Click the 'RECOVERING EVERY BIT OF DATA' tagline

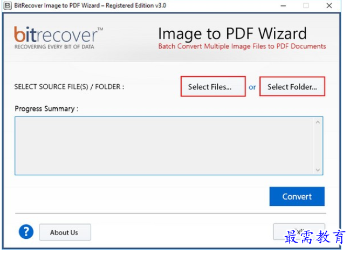[x=54, y=47]
